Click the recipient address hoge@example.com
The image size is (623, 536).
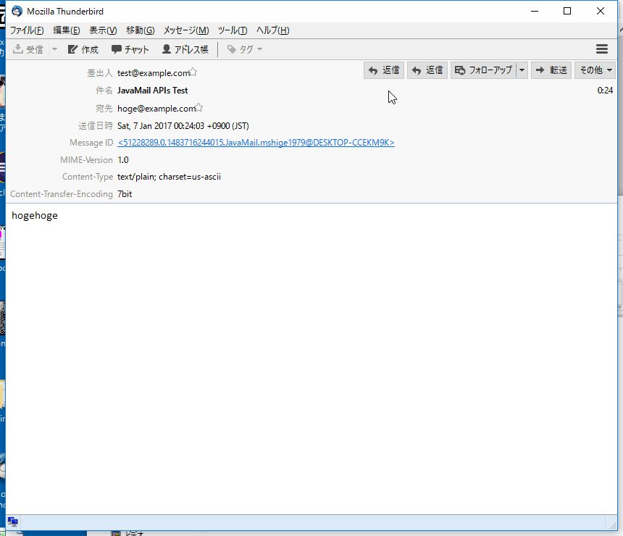156,109
